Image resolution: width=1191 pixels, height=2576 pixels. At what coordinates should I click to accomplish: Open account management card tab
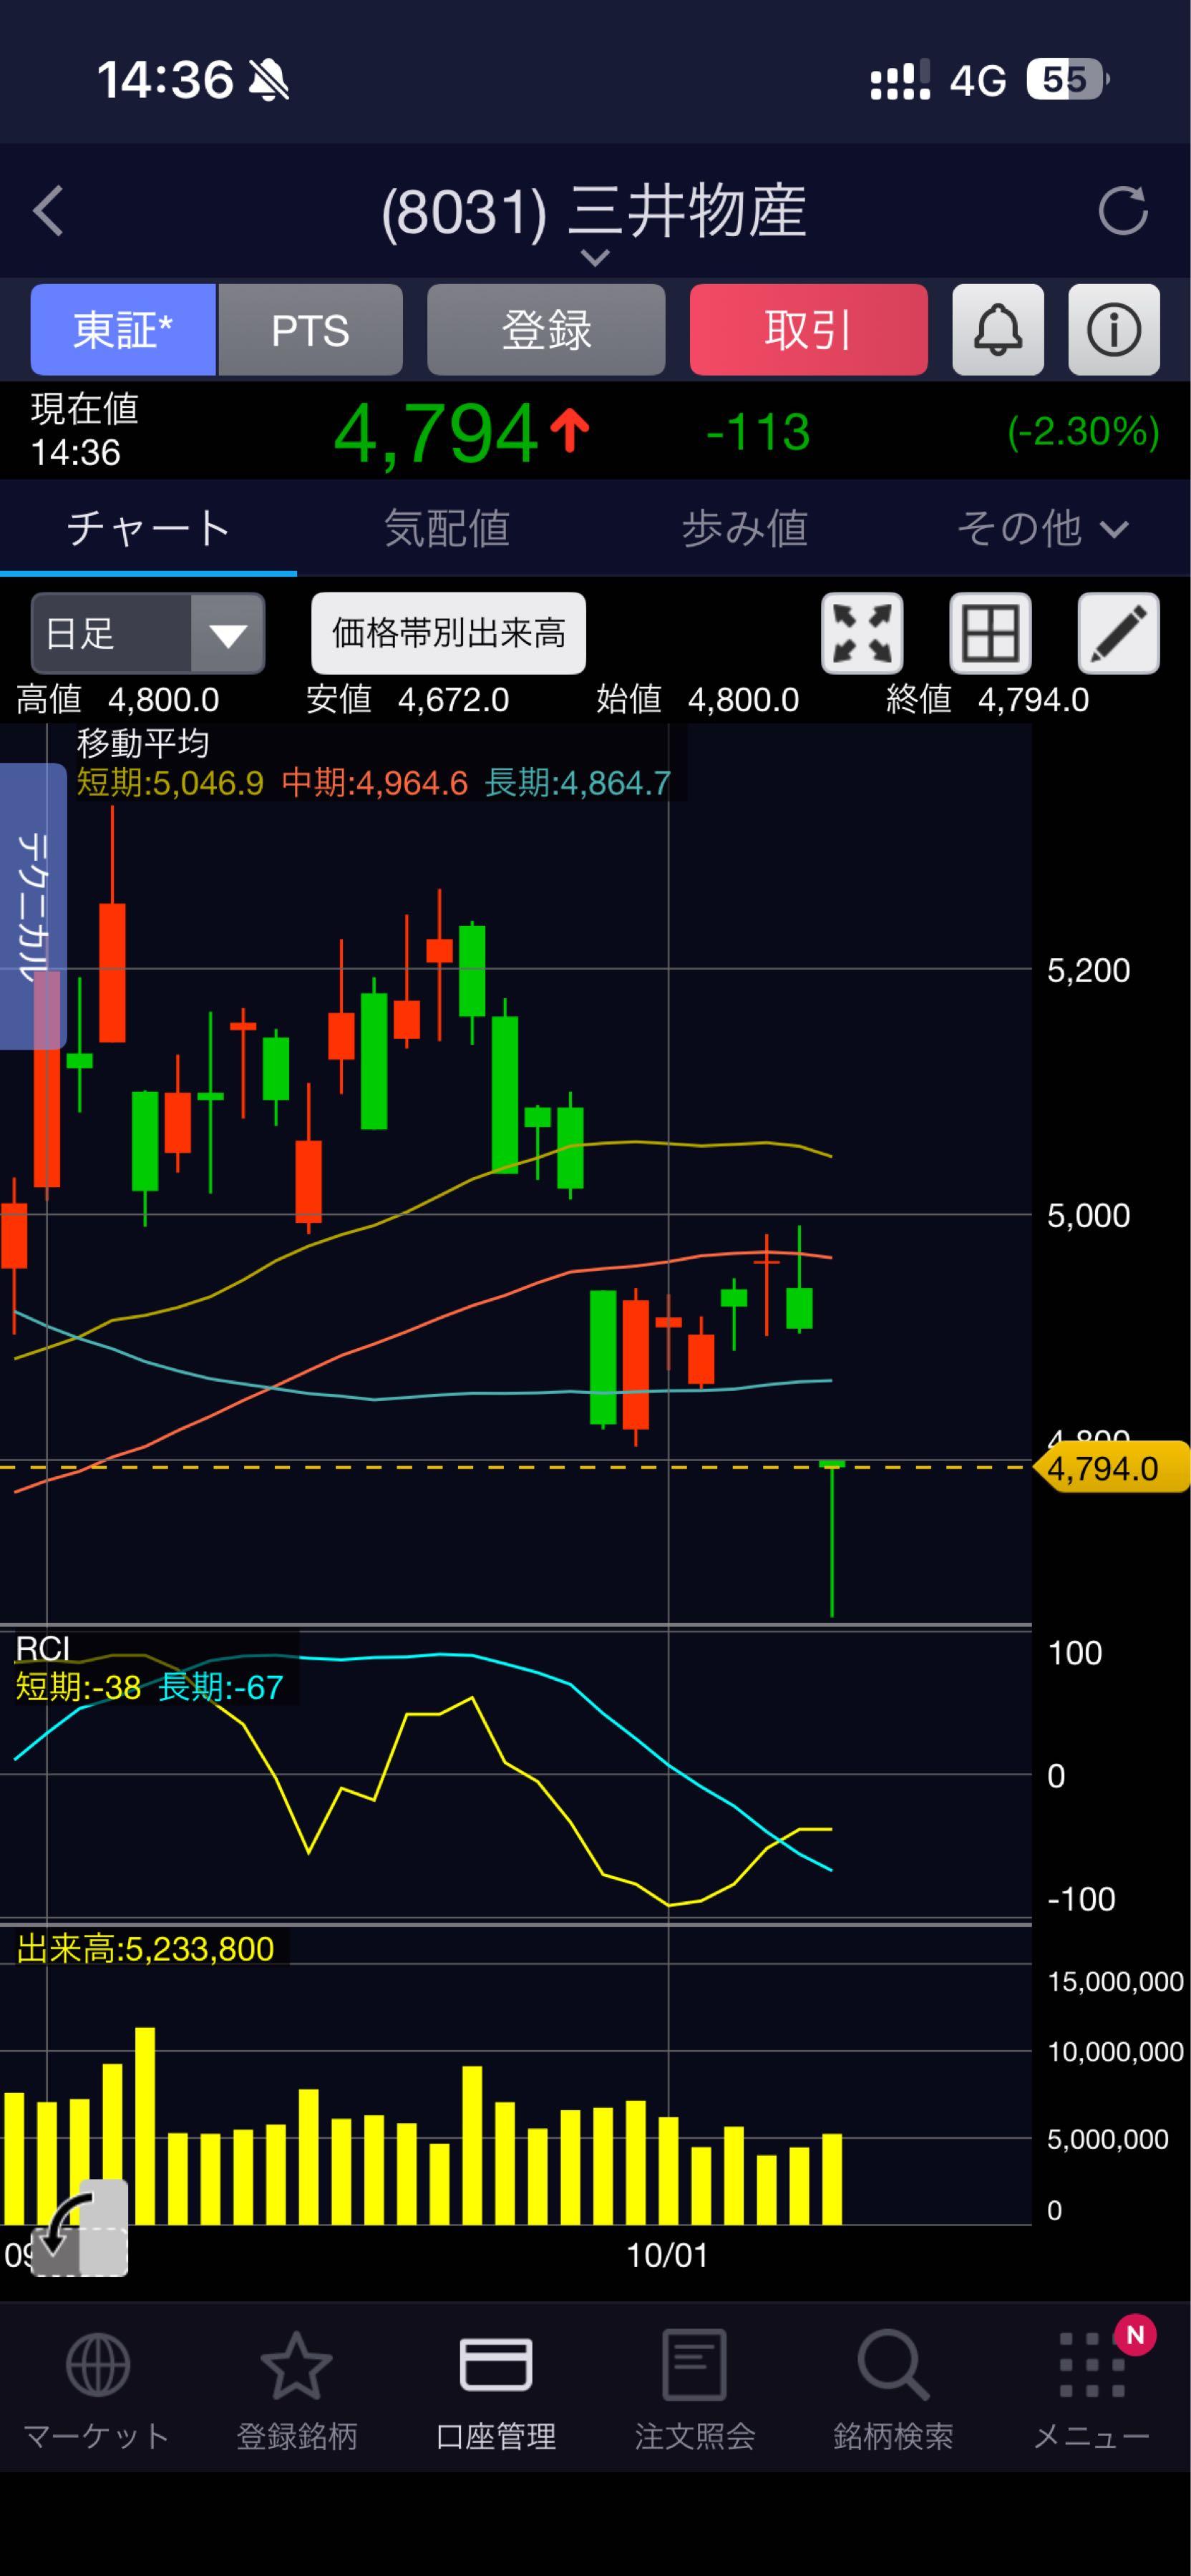pos(495,2391)
